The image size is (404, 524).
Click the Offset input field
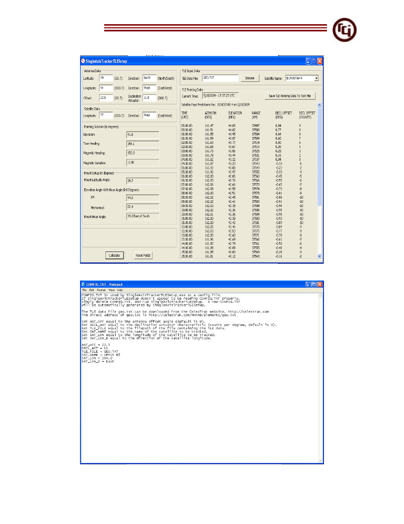coord(106,98)
